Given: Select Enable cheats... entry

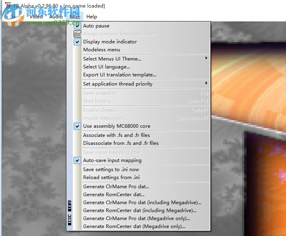Looking at the screenshot, I should point(141,110).
